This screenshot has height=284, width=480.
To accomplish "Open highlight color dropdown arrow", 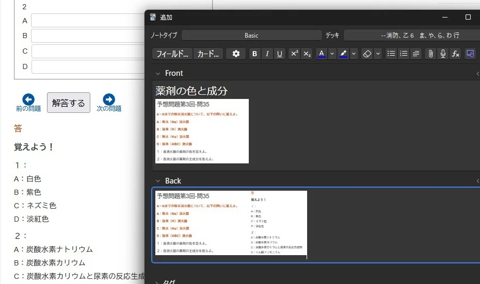I will pyautogui.click(x=354, y=54).
